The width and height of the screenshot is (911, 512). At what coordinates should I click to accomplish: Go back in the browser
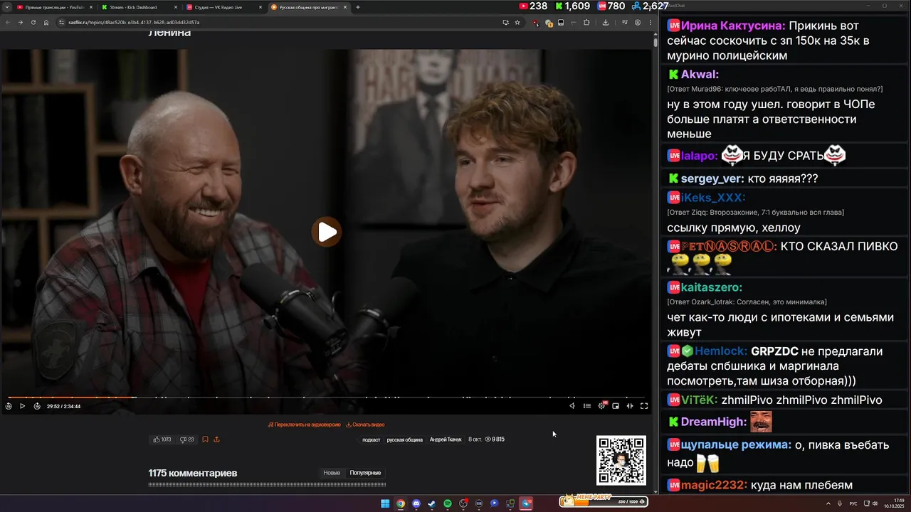[8, 22]
